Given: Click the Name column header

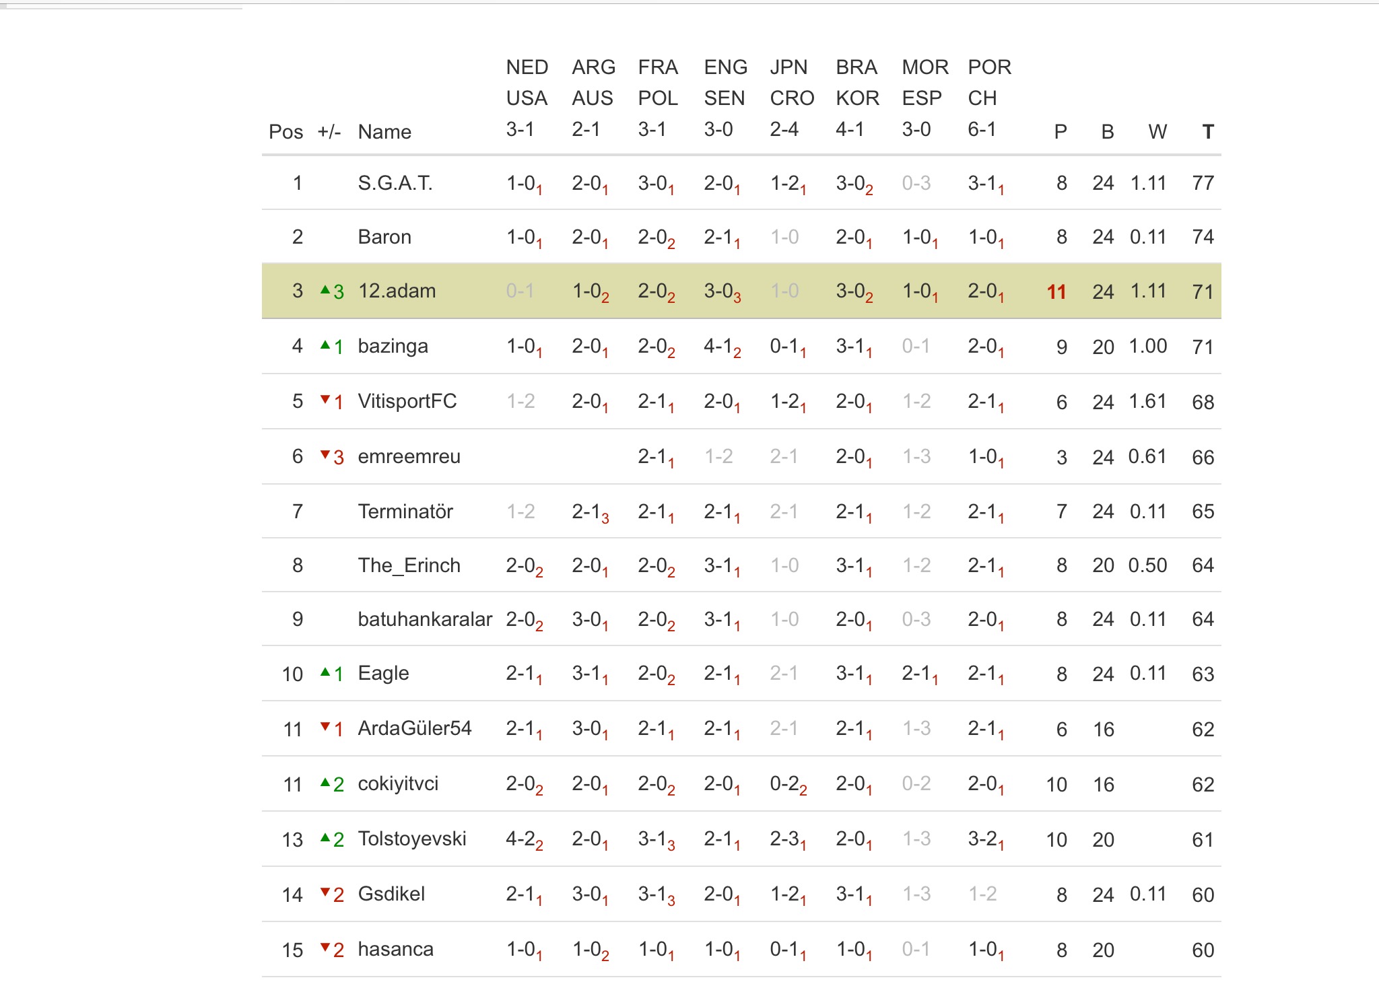Looking at the screenshot, I should click(384, 132).
